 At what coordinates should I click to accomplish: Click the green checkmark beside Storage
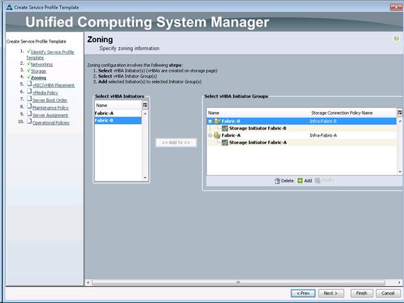28,70
